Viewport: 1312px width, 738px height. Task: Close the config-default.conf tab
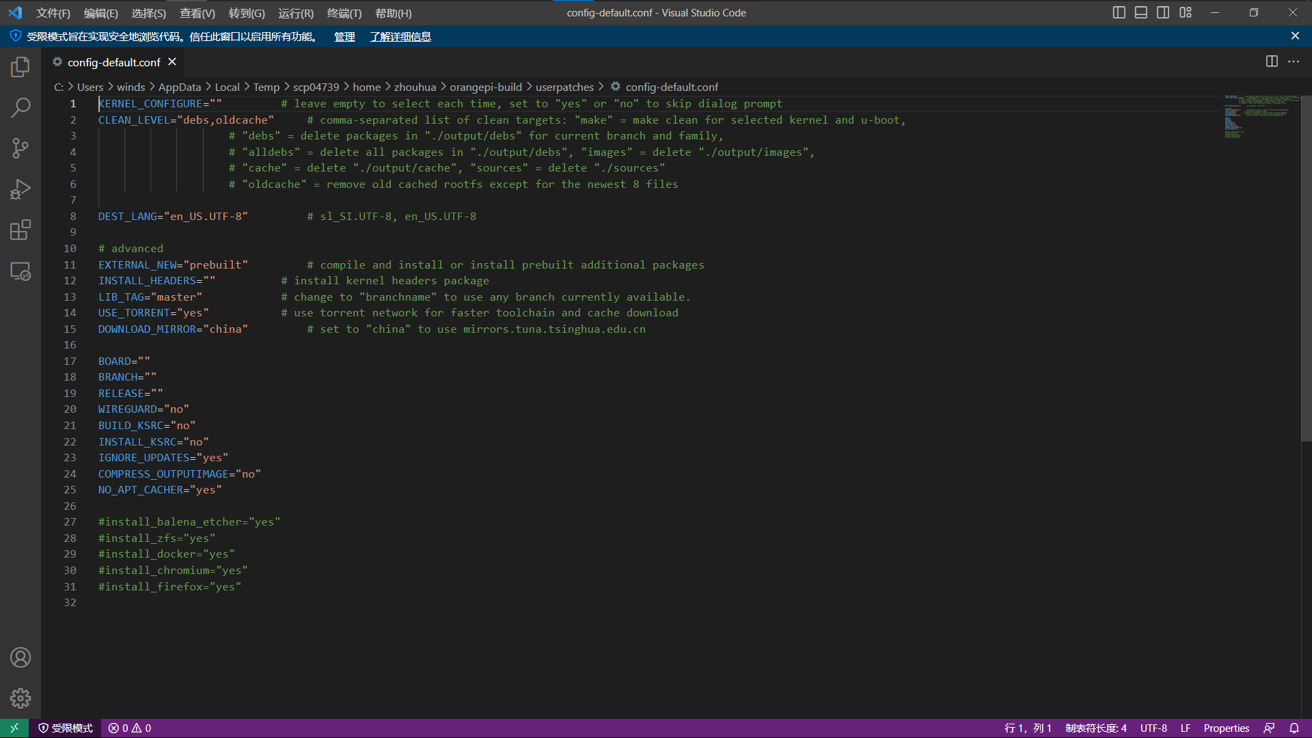pos(172,61)
